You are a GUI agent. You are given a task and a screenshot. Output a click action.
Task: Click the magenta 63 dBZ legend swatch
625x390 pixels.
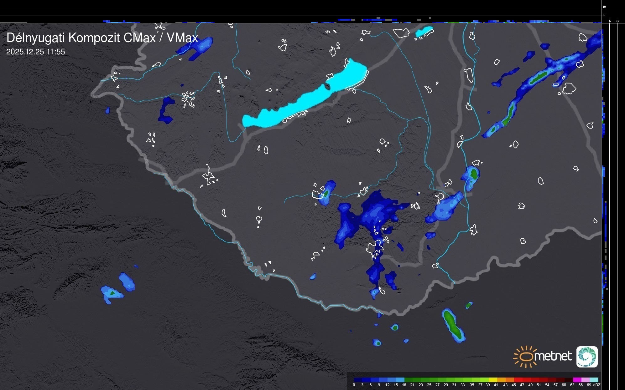click(x=577, y=380)
